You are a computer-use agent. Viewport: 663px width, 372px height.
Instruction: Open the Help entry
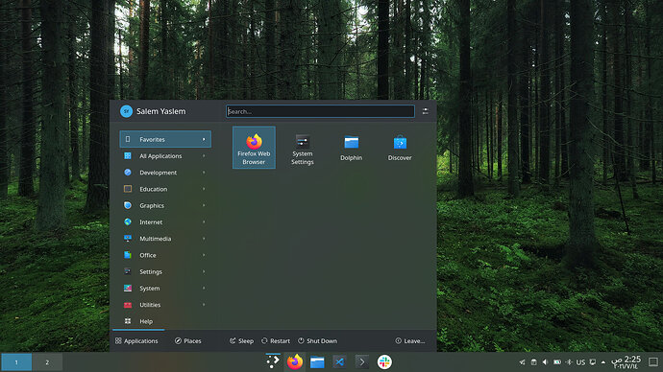click(x=165, y=321)
